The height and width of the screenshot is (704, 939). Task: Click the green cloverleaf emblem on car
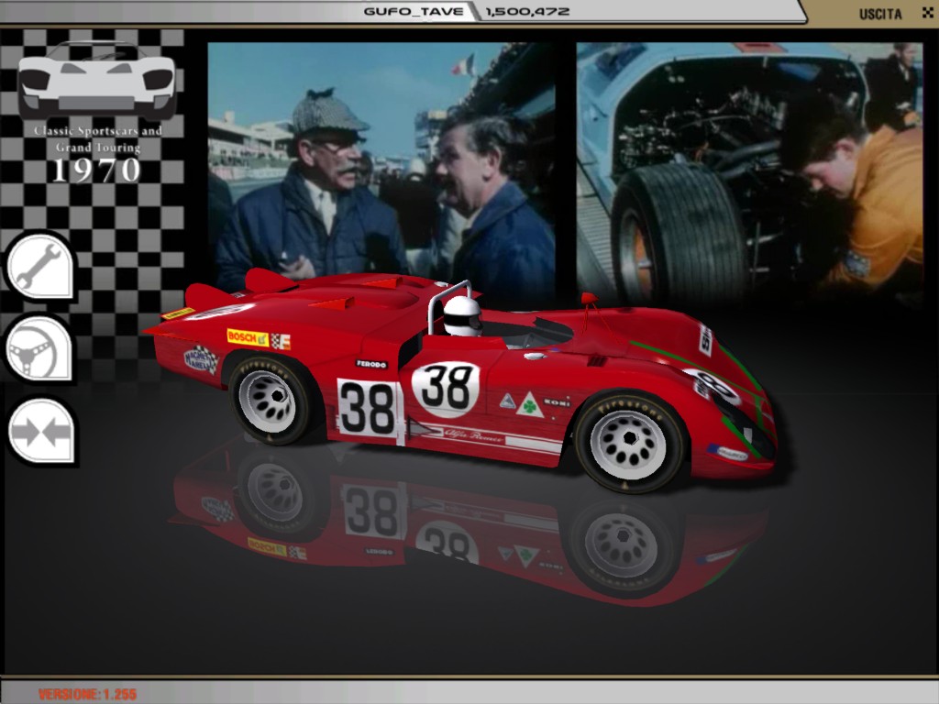coord(530,405)
